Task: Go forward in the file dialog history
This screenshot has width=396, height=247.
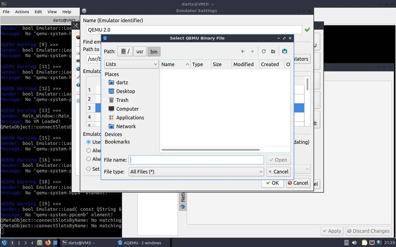Action: [x=252, y=51]
